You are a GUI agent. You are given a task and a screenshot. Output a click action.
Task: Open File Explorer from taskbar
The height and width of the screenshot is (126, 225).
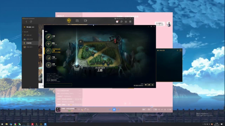7,124
